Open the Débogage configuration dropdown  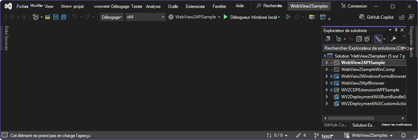(112, 17)
